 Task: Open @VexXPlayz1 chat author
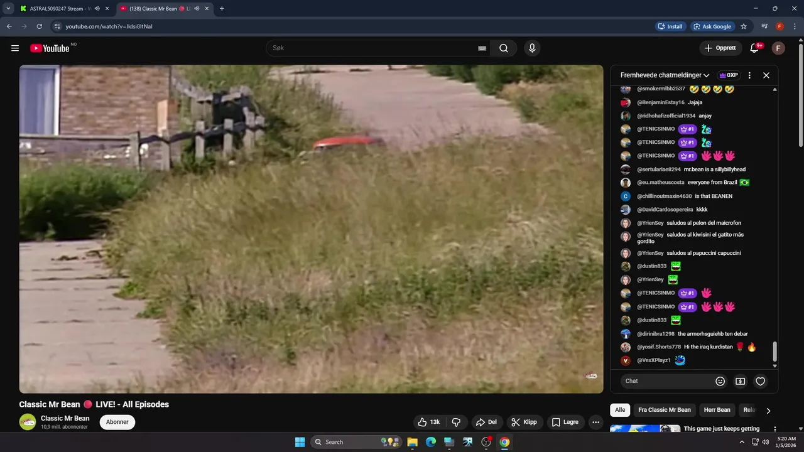[654, 360]
